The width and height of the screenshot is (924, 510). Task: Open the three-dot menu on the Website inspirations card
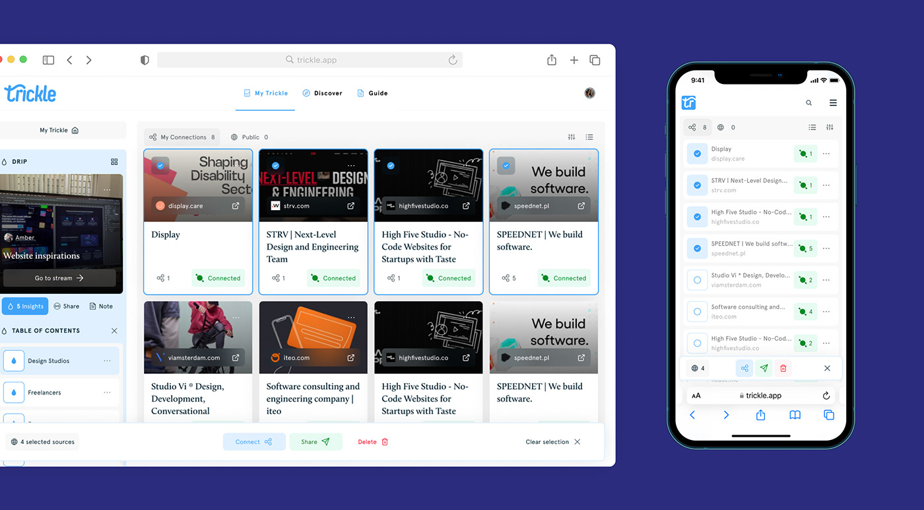coord(107,191)
